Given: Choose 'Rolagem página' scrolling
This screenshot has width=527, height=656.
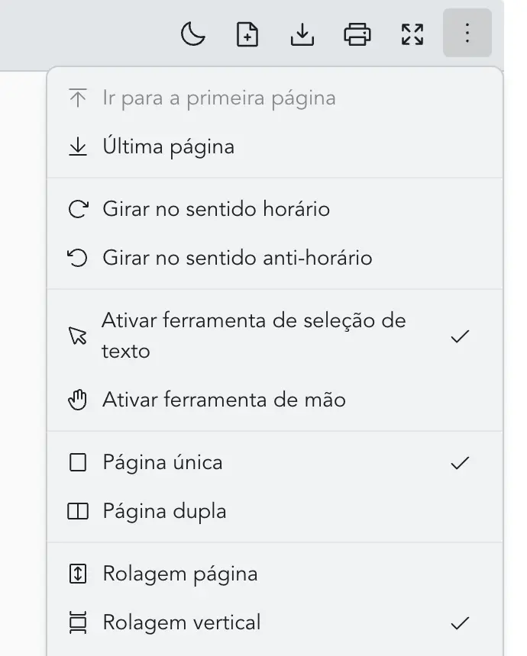Looking at the screenshot, I should point(180,574).
